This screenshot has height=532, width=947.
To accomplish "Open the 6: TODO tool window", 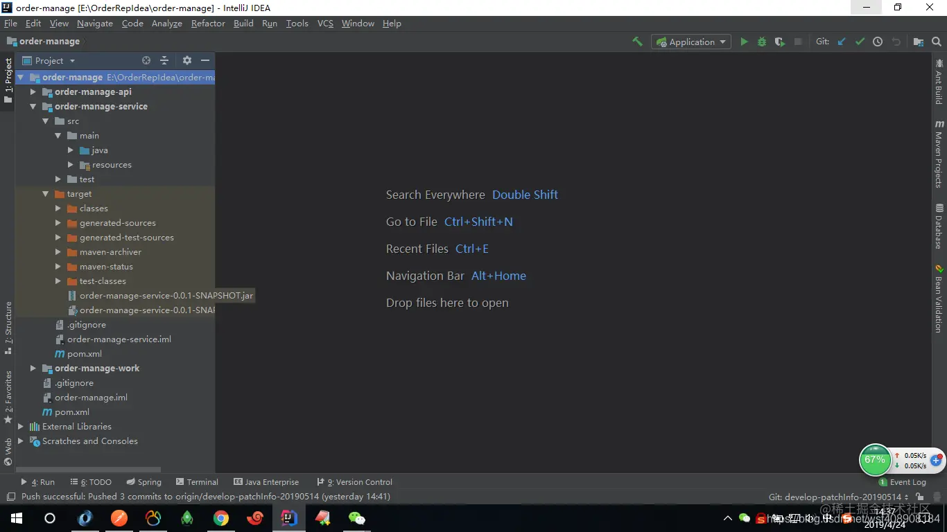I will click(x=90, y=482).
